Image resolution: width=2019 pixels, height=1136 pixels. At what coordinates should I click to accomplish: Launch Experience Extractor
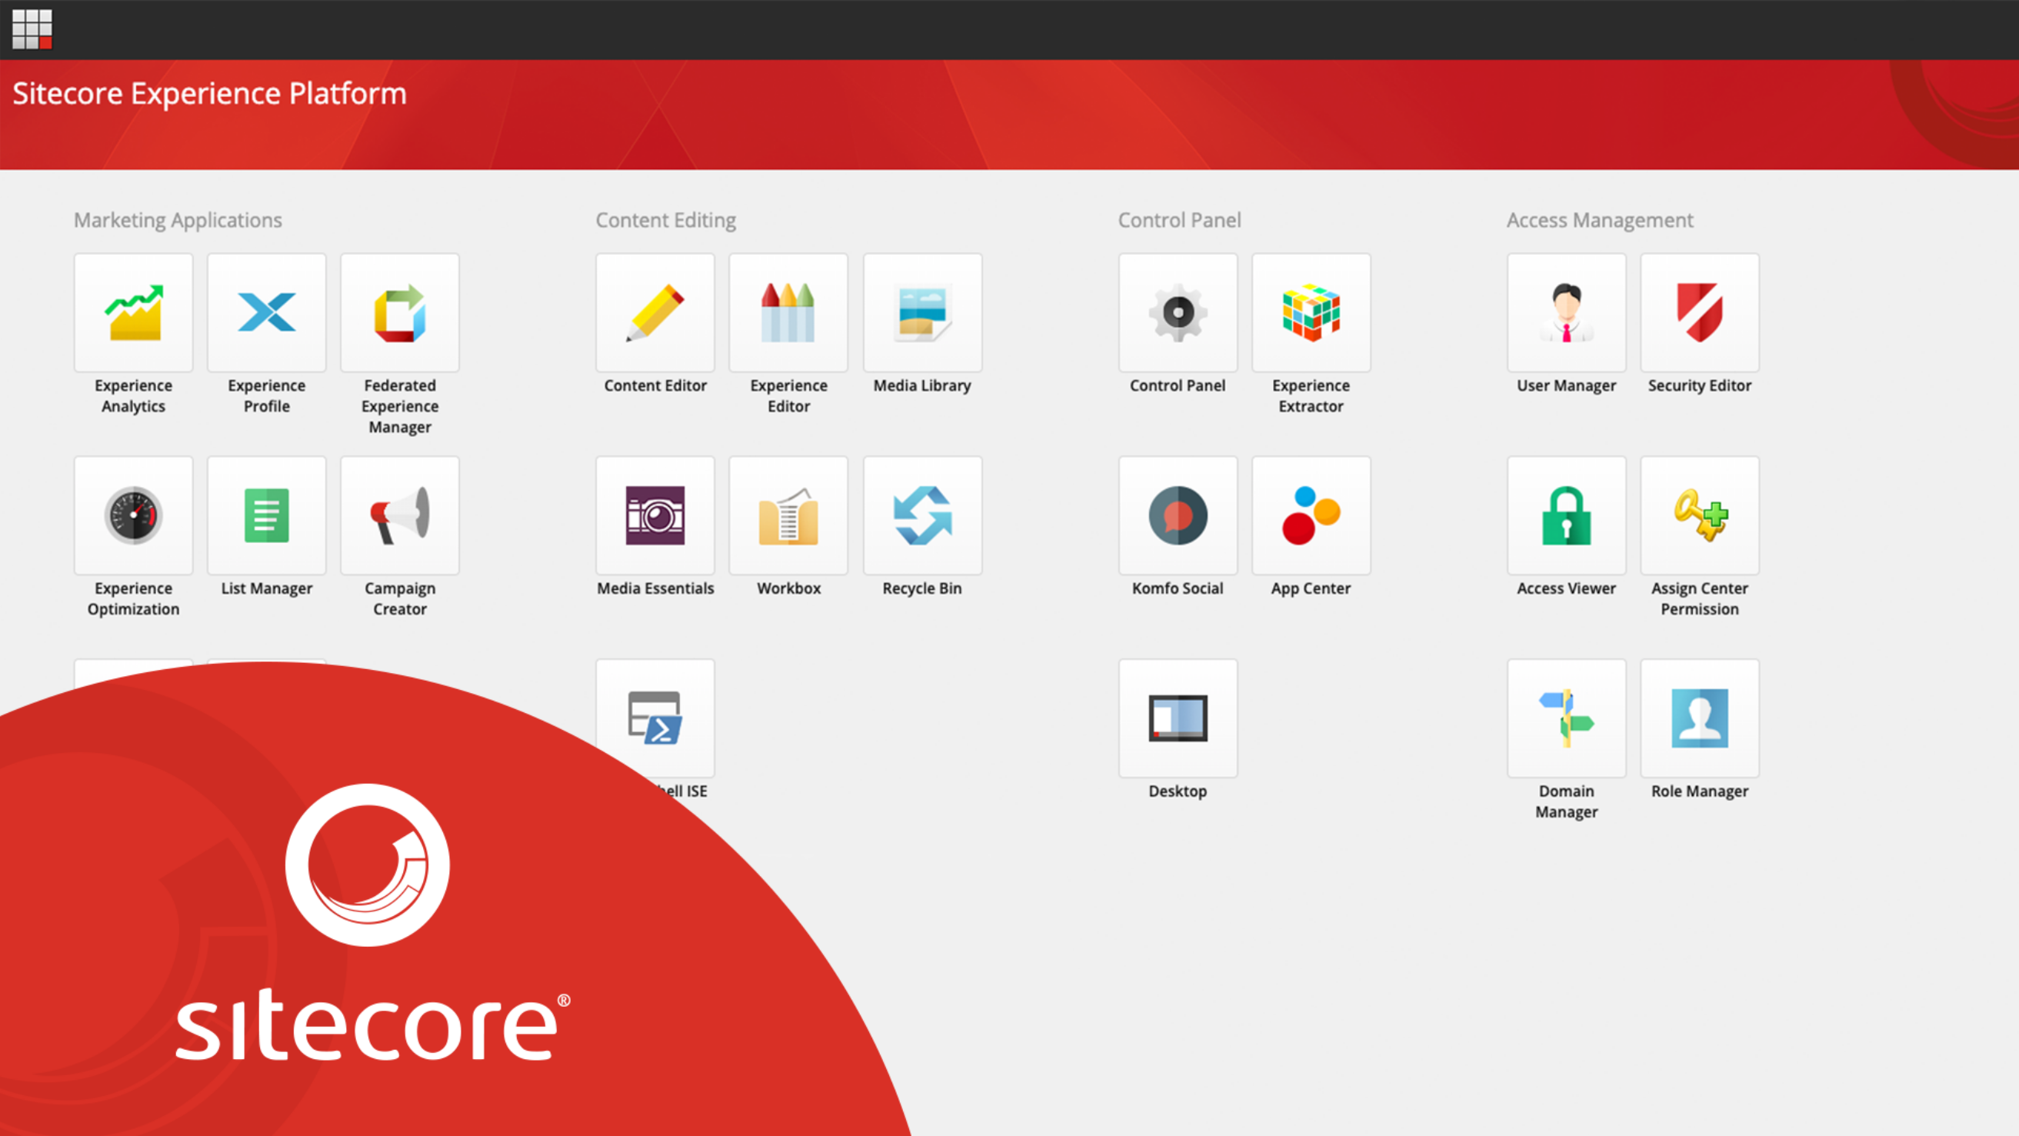point(1311,312)
